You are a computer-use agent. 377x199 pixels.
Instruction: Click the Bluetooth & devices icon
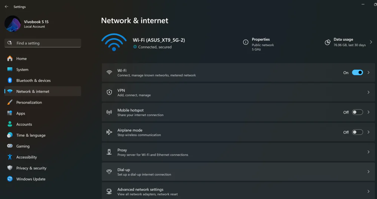coord(10,80)
